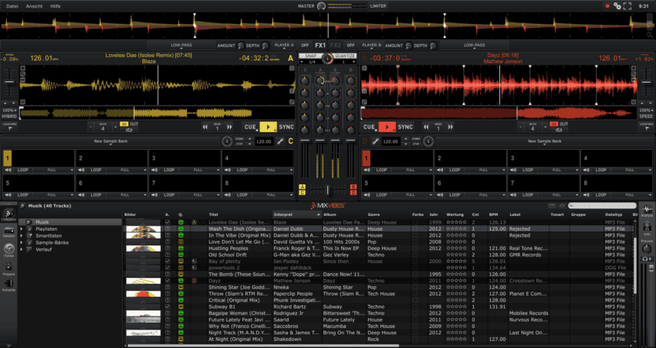656x348 pixels.
Task: Click the metronome dial on sampler C
Action: [227, 142]
